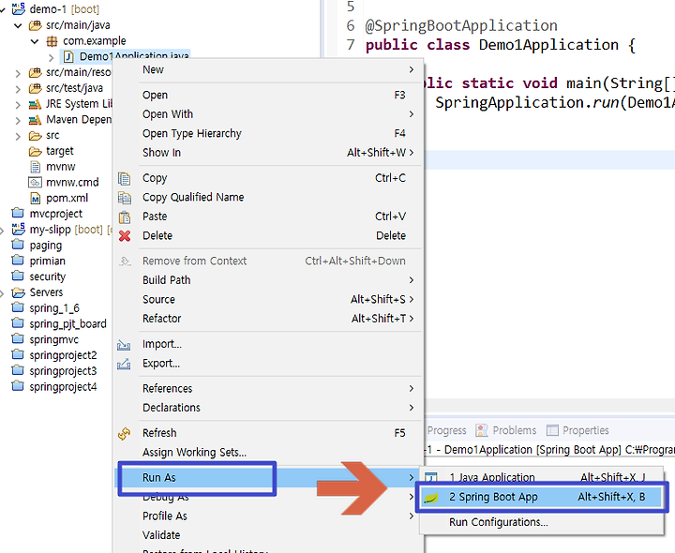Click the pom.xml Maven file icon

click(36, 199)
